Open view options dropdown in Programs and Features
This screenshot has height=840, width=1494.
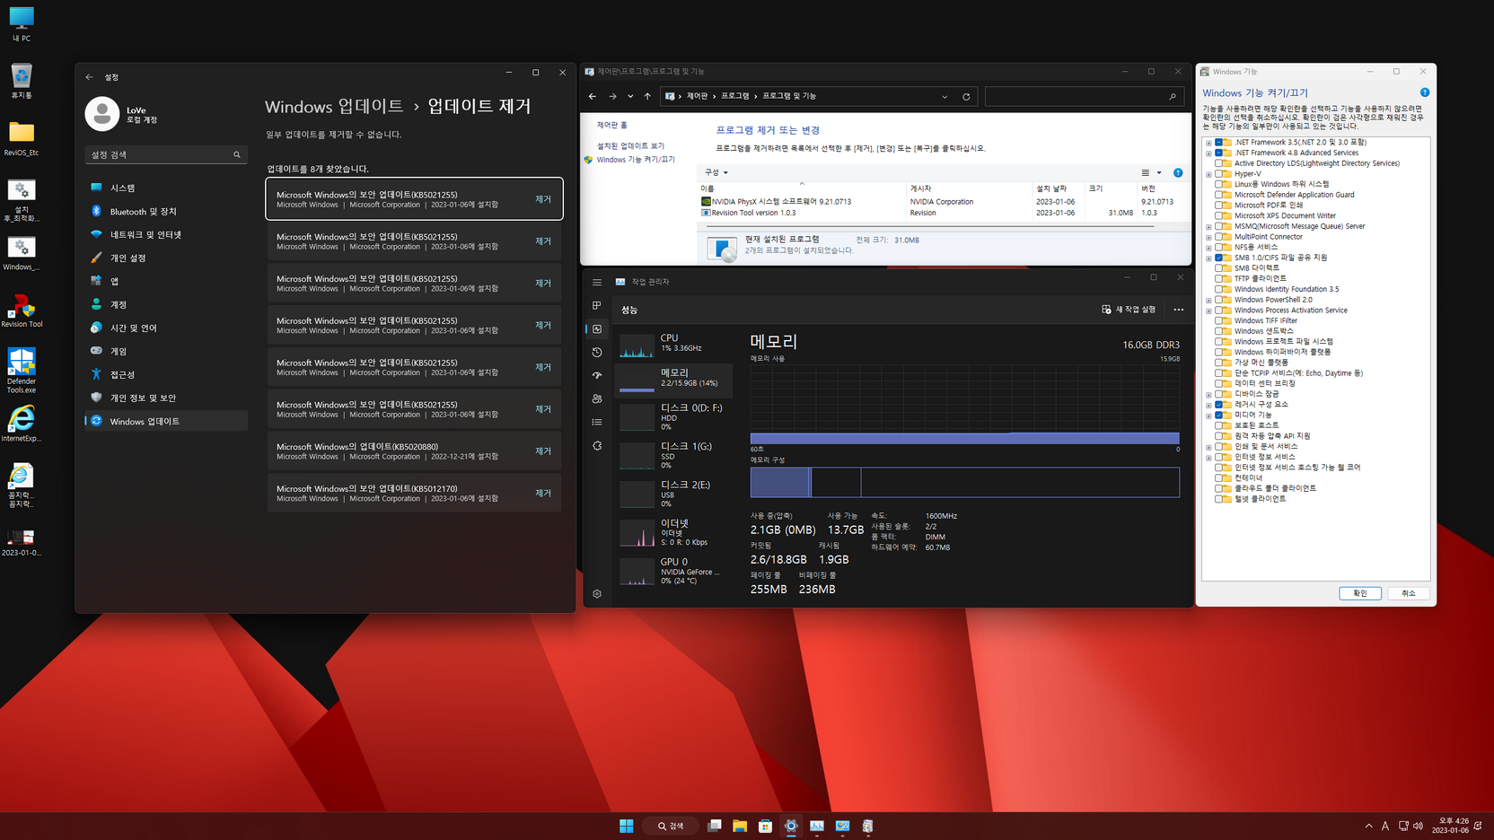pos(1159,172)
